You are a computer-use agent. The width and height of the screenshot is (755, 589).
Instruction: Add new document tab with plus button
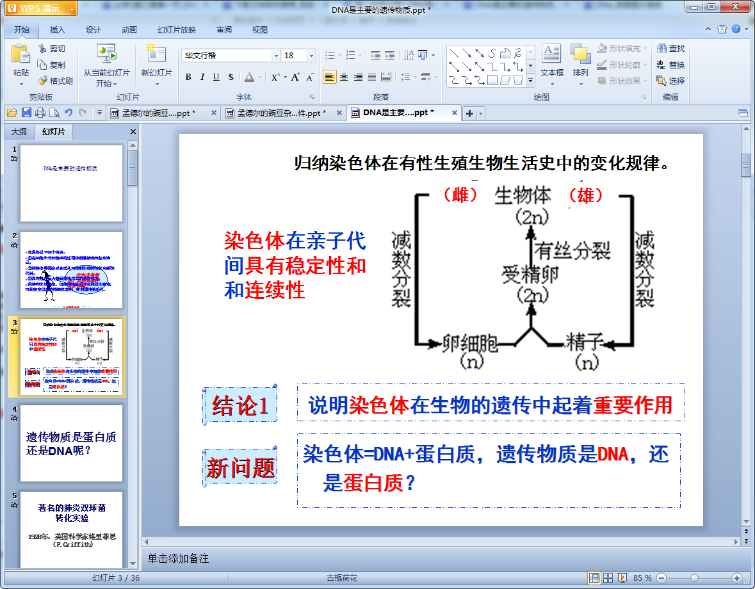click(x=469, y=113)
